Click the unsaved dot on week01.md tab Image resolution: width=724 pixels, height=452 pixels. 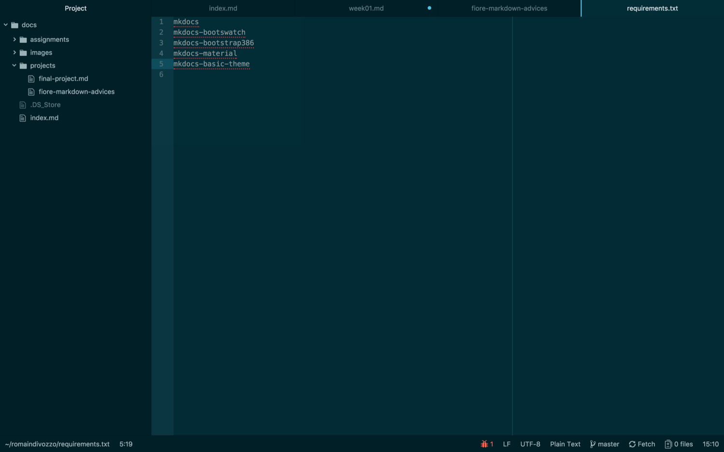[x=429, y=8]
